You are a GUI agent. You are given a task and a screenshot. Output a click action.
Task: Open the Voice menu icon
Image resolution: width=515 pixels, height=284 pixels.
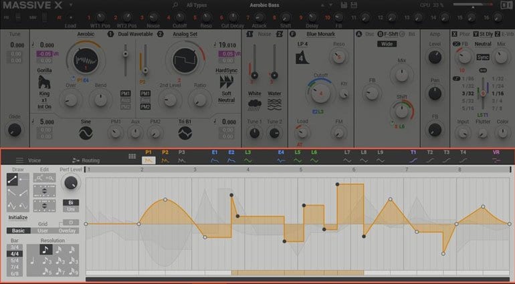pos(19,160)
